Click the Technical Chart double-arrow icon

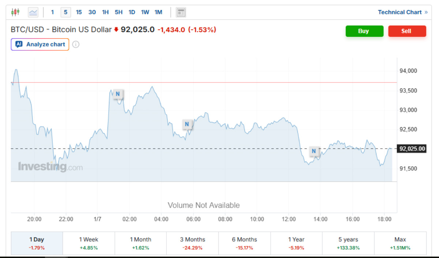[x=426, y=12]
